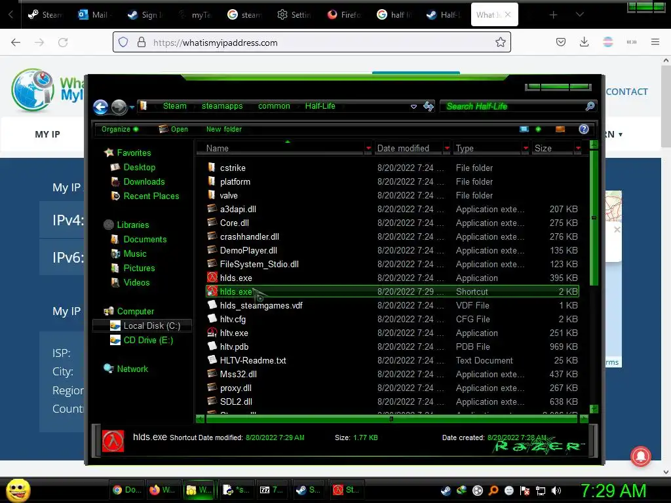Viewport: 671px width, 503px height.
Task: Select HLTV-Readme.txt file
Action: [253, 361]
